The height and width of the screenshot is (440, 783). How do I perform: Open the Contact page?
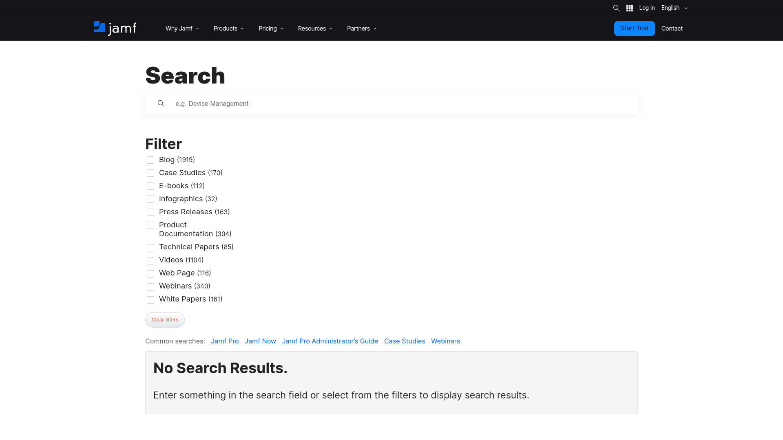(672, 29)
